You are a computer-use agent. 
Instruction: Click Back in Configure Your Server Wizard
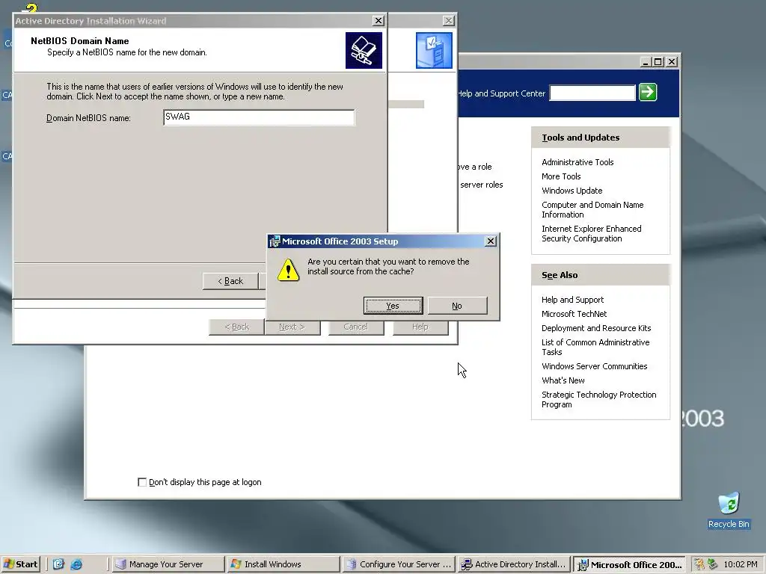coord(237,327)
